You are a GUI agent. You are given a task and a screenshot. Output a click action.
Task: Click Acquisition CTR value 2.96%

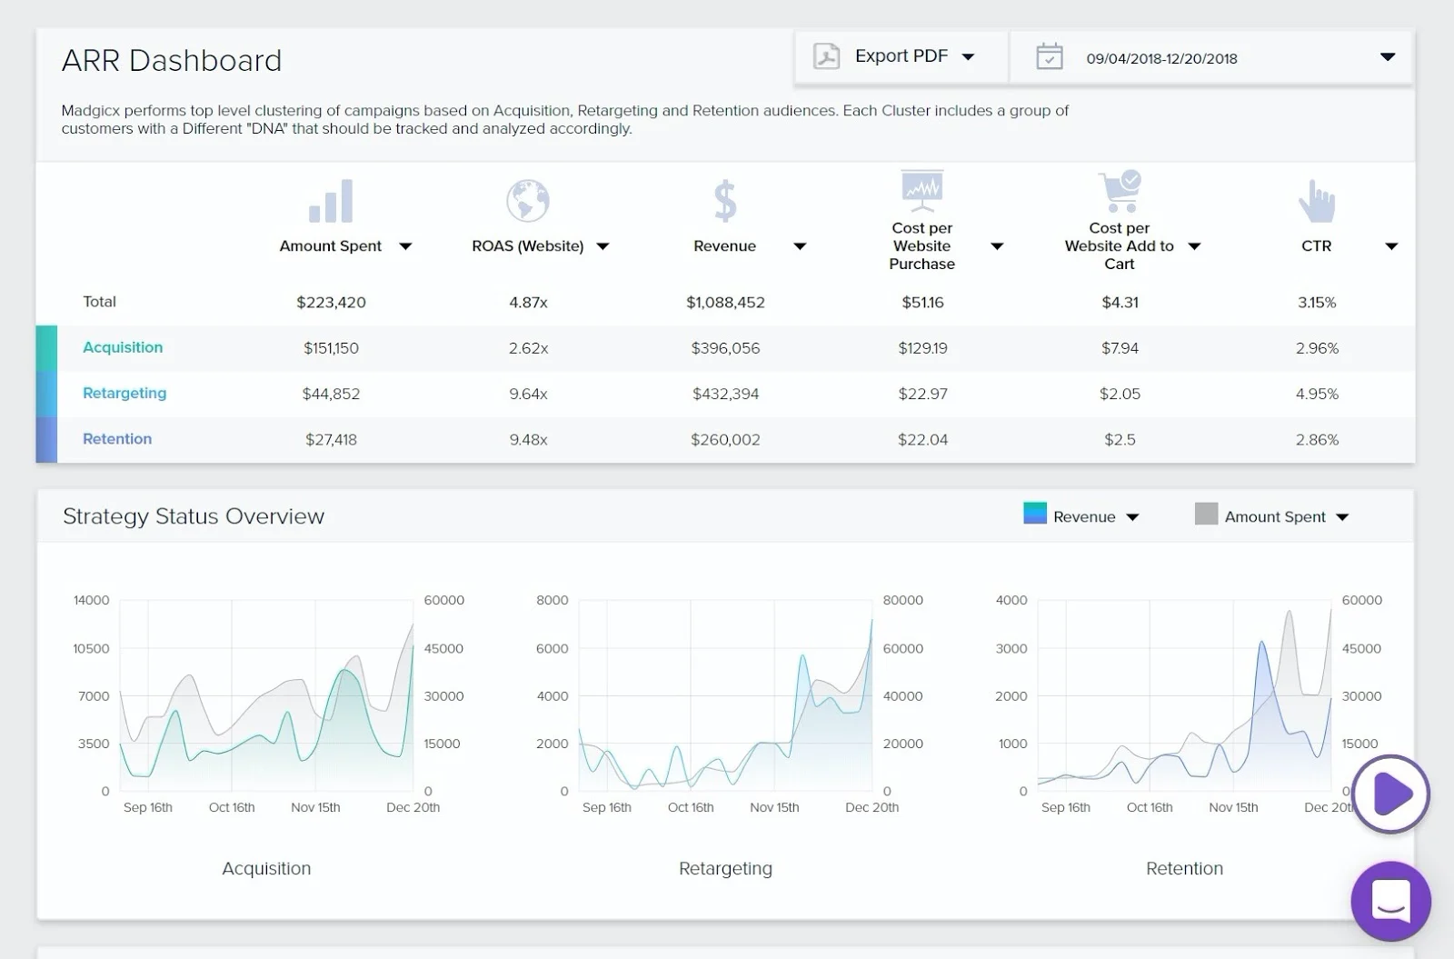pyautogui.click(x=1317, y=348)
